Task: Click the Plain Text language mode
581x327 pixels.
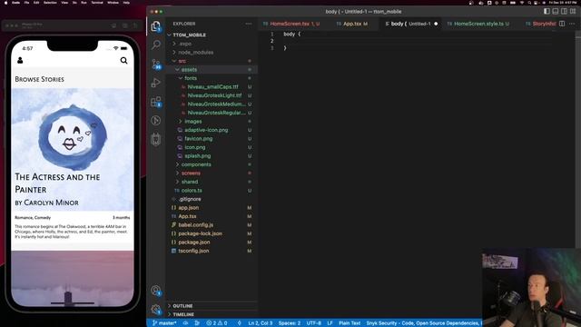Action: (350, 323)
